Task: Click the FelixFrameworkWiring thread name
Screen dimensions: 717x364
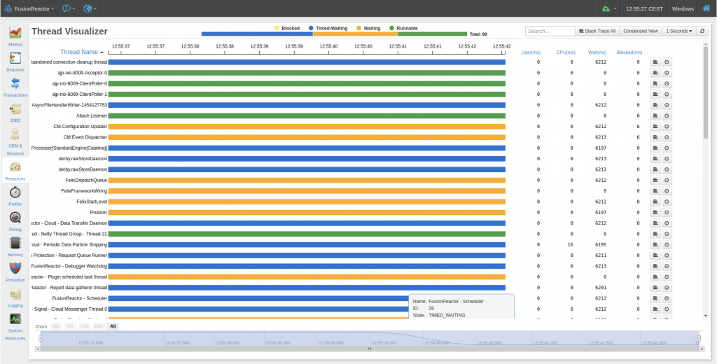Action: click(84, 190)
